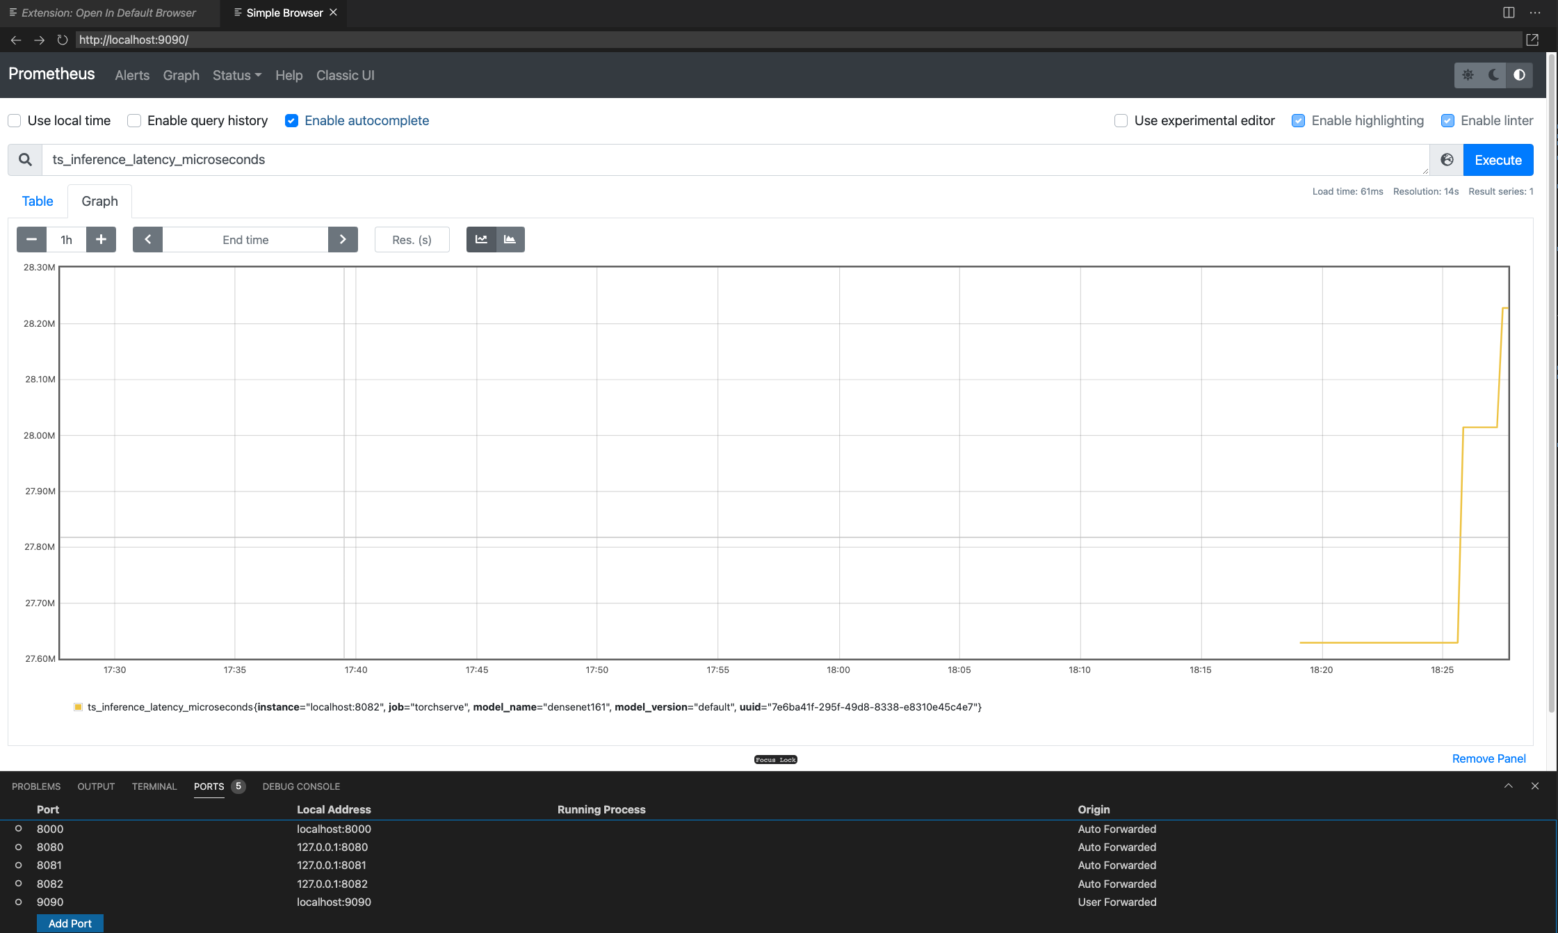Click the densenet161 series color swatch

click(77, 706)
